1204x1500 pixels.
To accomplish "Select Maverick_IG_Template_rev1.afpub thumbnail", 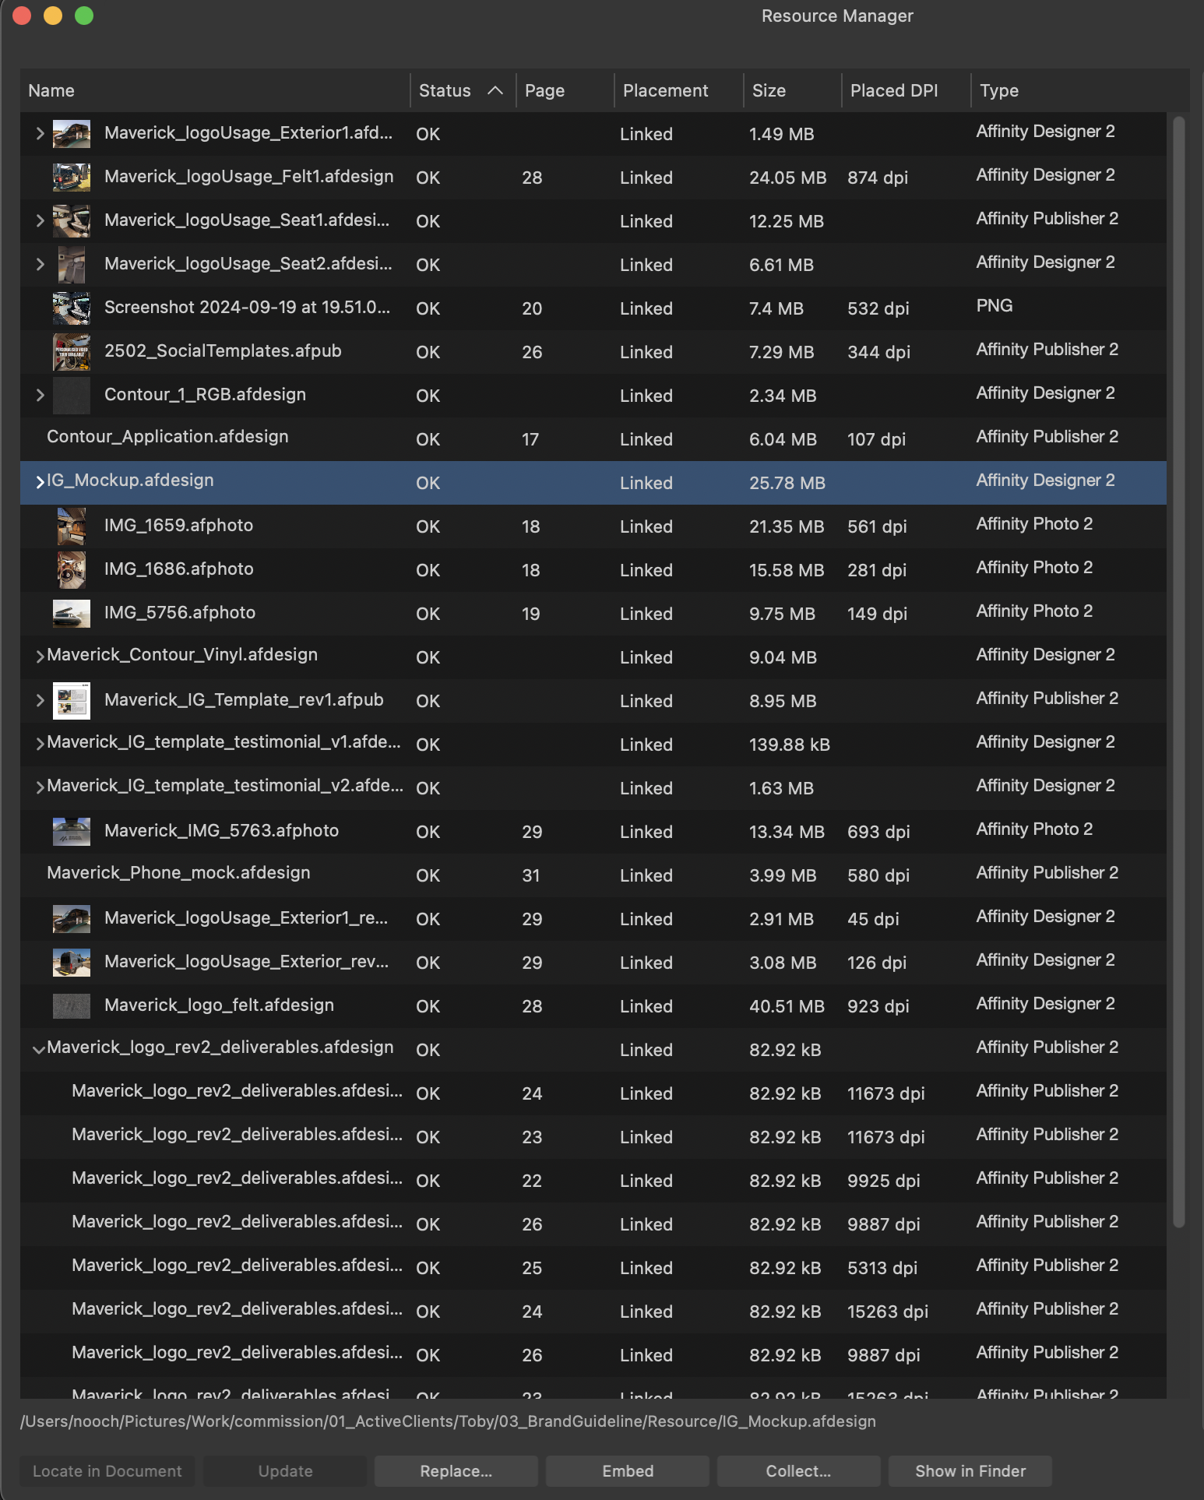I will point(71,700).
